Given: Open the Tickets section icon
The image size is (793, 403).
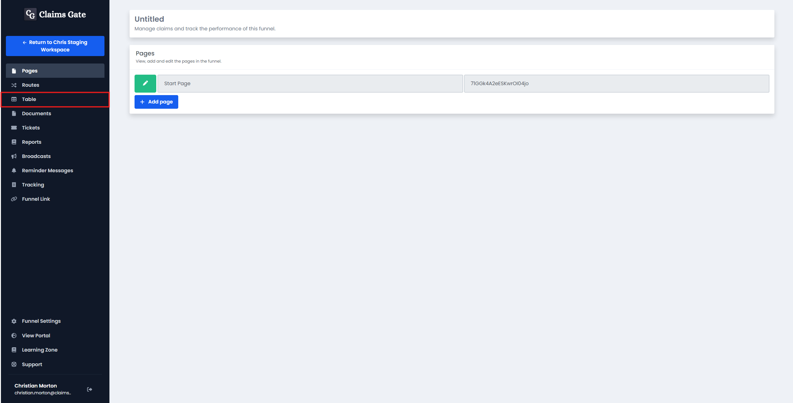Looking at the screenshot, I should [14, 128].
